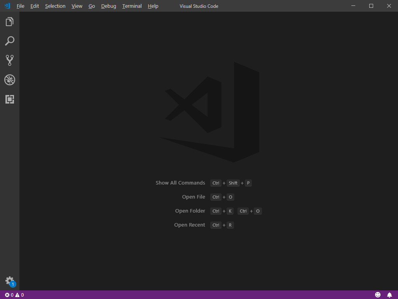
Task: Click the Visual Studio Code logo in title bar
Action: (7, 6)
